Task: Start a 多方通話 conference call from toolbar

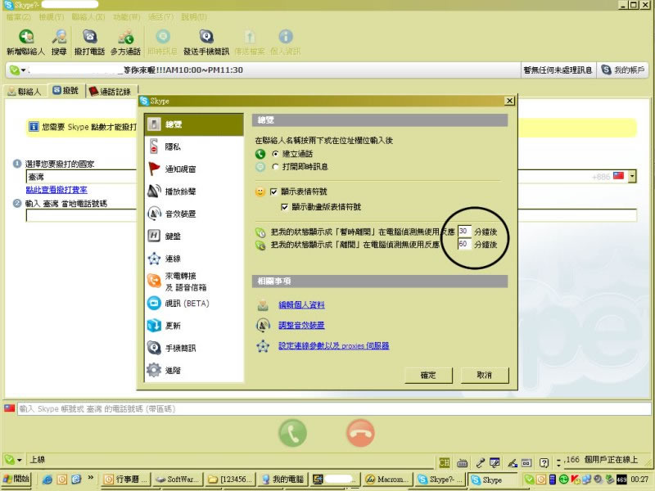Action: (x=125, y=43)
